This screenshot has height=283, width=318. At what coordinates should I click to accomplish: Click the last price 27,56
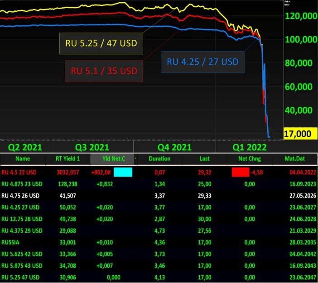coord(205,230)
